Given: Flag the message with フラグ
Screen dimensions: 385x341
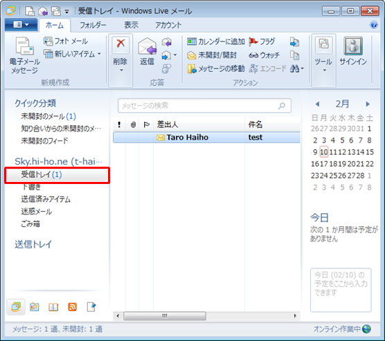Looking at the screenshot, I should pos(262,42).
